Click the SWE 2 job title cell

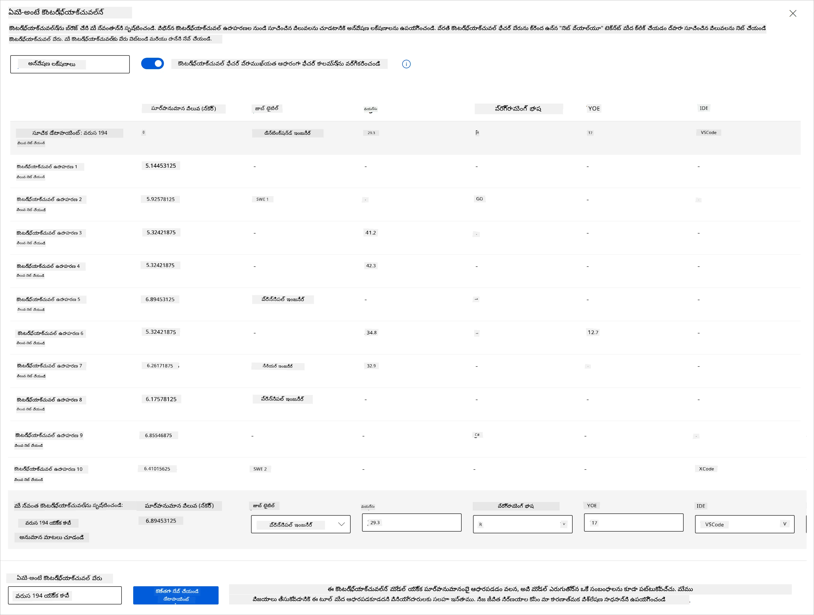tap(260, 469)
